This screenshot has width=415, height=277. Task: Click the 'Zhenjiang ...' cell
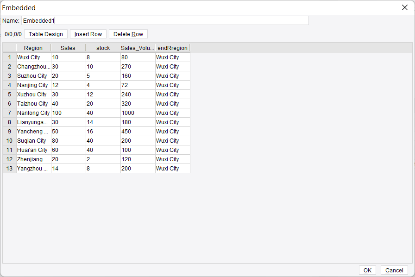pyautogui.click(x=34, y=159)
